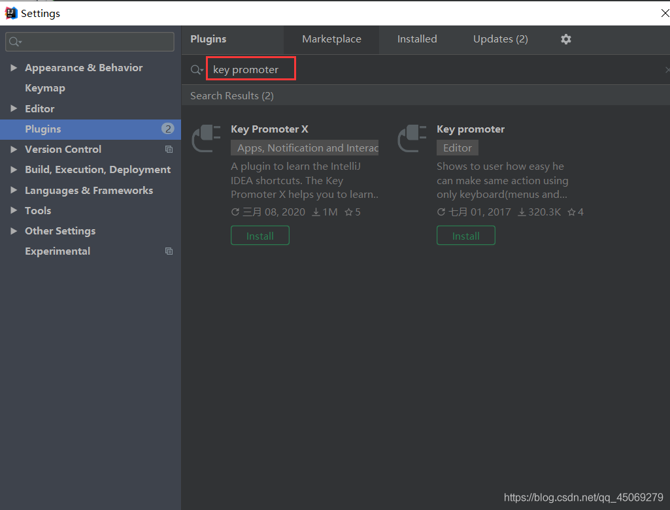Screen dimensions: 670x510
Task: Click the Key promoter downloads icon
Action: pyautogui.click(x=522, y=212)
